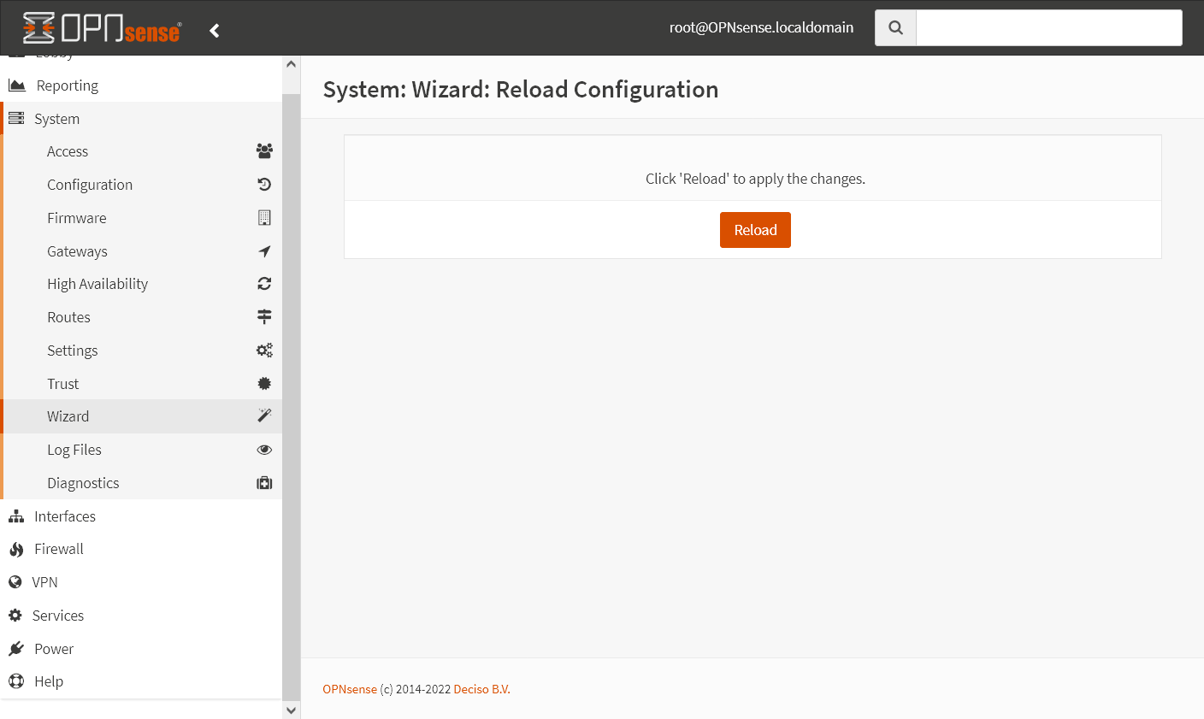
Task: Click the Gateways arrow icon
Action: coord(264,251)
